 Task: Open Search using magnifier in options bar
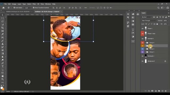click(x=158, y=8)
